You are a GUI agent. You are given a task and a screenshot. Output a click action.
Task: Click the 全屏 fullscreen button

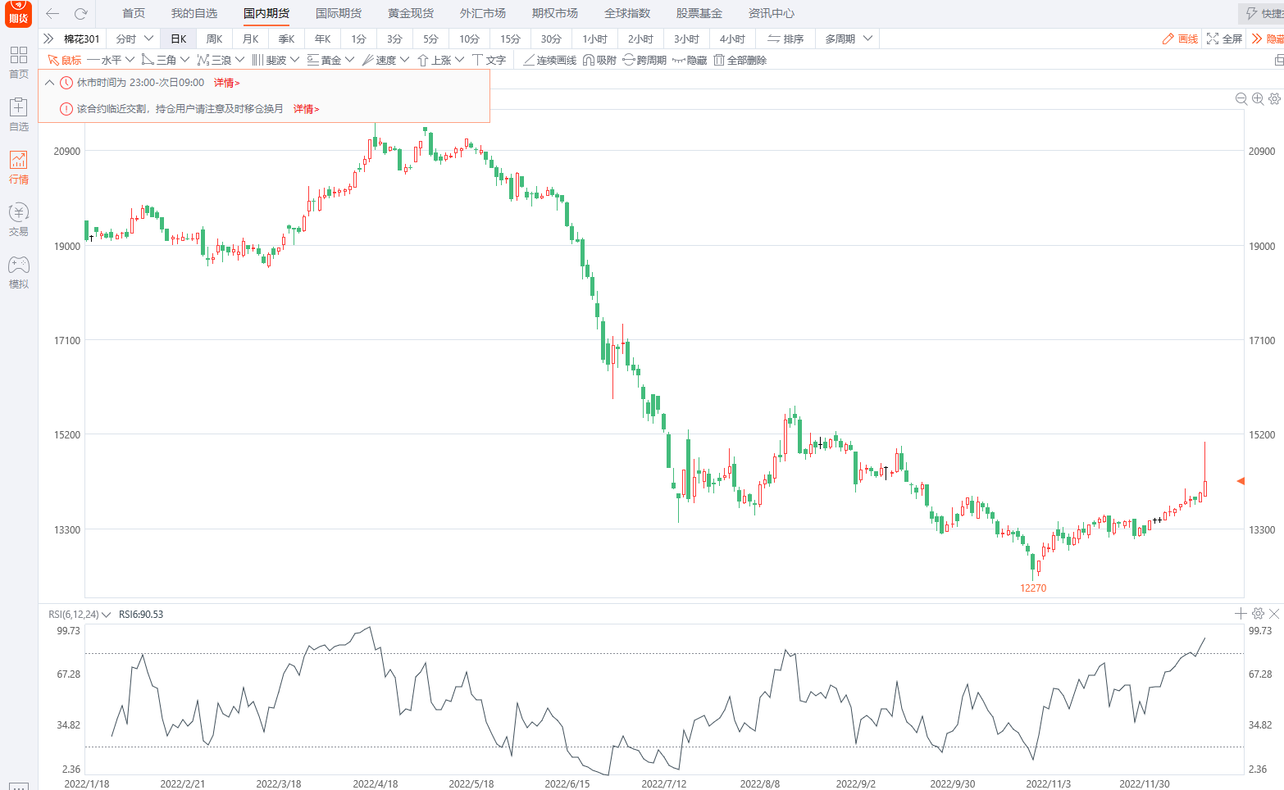tap(1224, 39)
